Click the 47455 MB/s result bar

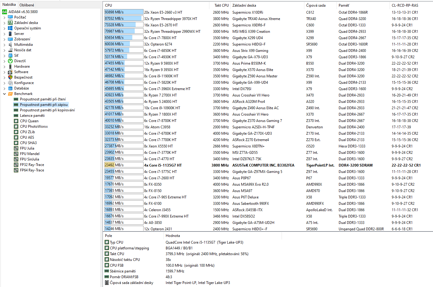(123, 63)
